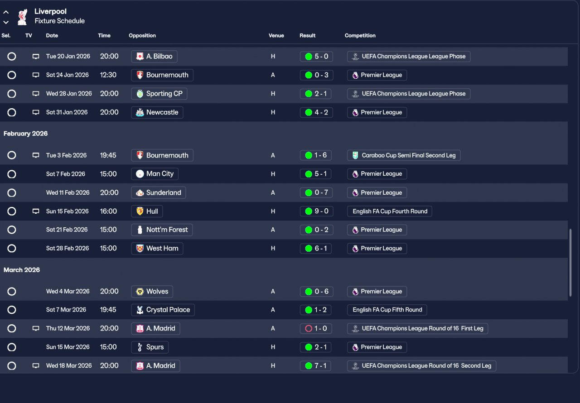Sort by the Time column header

pyautogui.click(x=104, y=35)
